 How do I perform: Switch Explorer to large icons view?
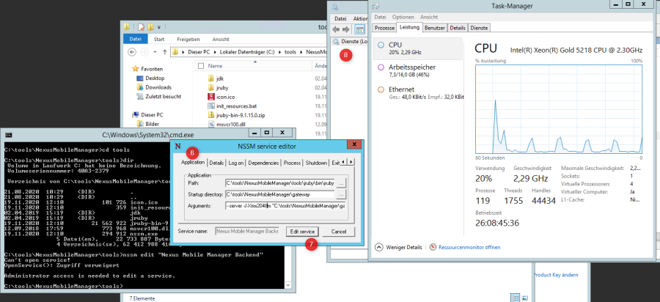(x=524, y=298)
